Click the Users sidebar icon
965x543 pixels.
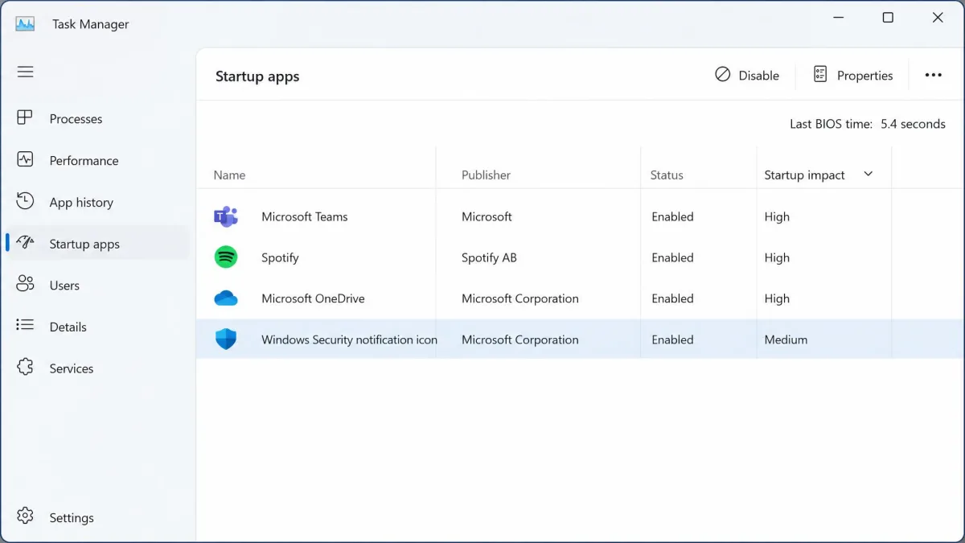click(x=25, y=284)
